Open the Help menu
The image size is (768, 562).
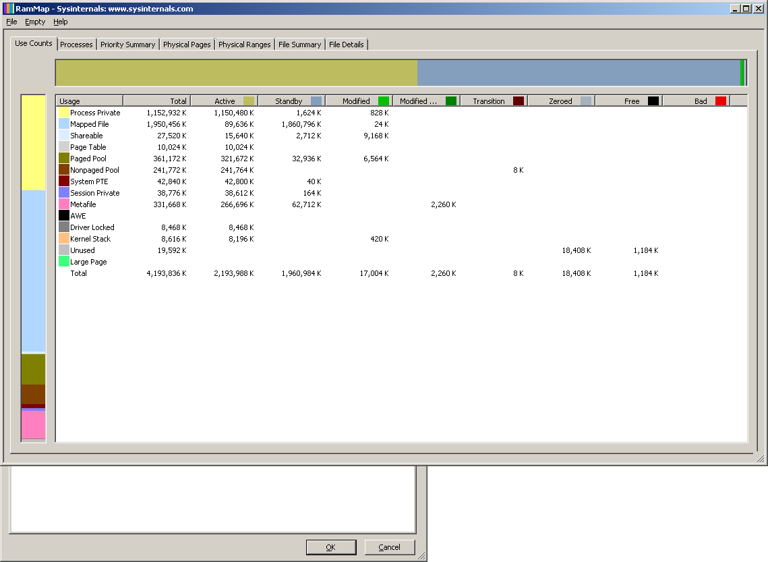[61, 22]
